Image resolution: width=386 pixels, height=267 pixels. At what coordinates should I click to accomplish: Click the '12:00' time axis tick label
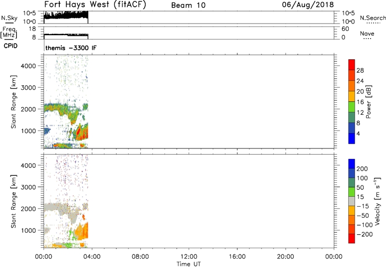[x=189, y=257]
